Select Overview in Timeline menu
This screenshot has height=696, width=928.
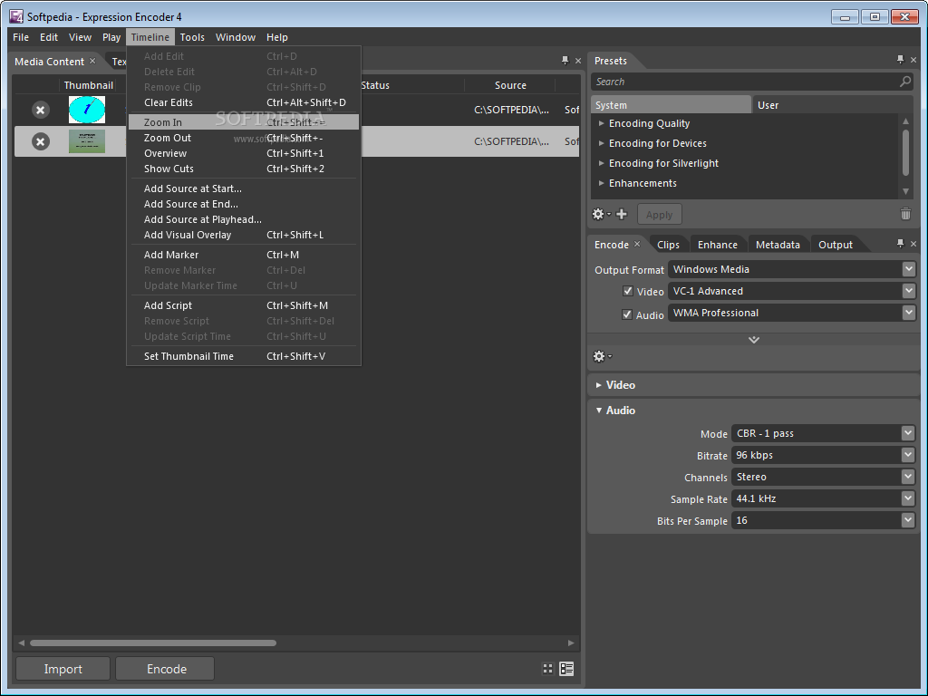pyautogui.click(x=243, y=153)
